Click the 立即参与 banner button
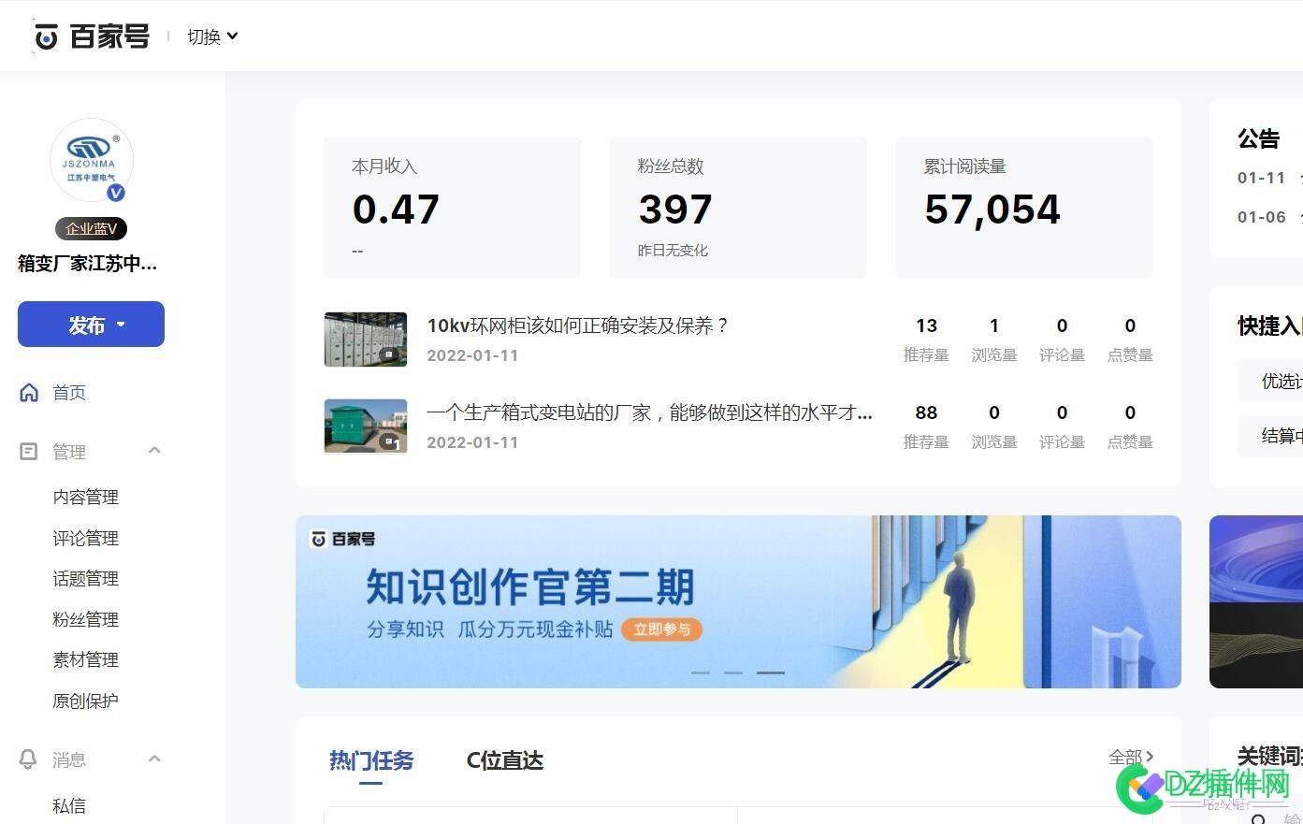The width and height of the screenshot is (1303, 824). pyautogui.click(x=662, y=629)
